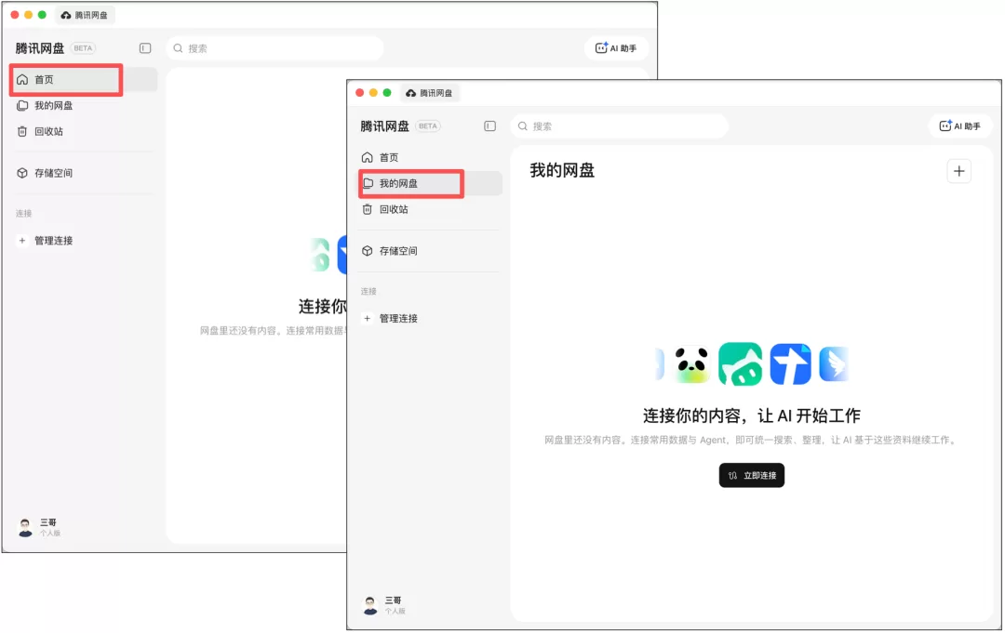Open 我的网盘 in the back window sidebar
Screen dimensions: 1005x633
pyautogui.click(x=84, y=106)
